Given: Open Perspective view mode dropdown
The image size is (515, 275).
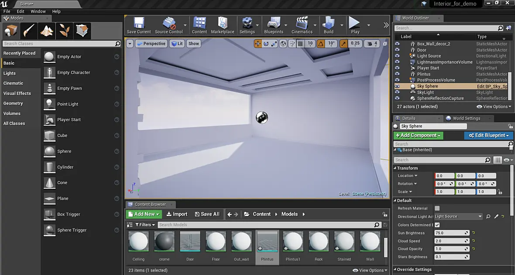Looking at the screenshot, I should [x=151, y=43].
